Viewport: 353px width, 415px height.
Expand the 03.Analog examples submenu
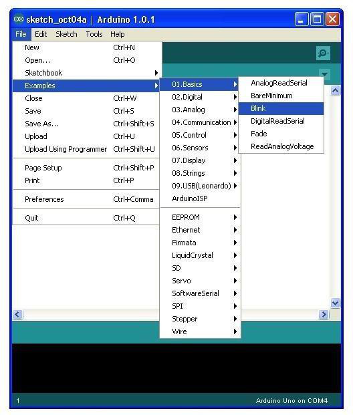[x=200, y=110]
